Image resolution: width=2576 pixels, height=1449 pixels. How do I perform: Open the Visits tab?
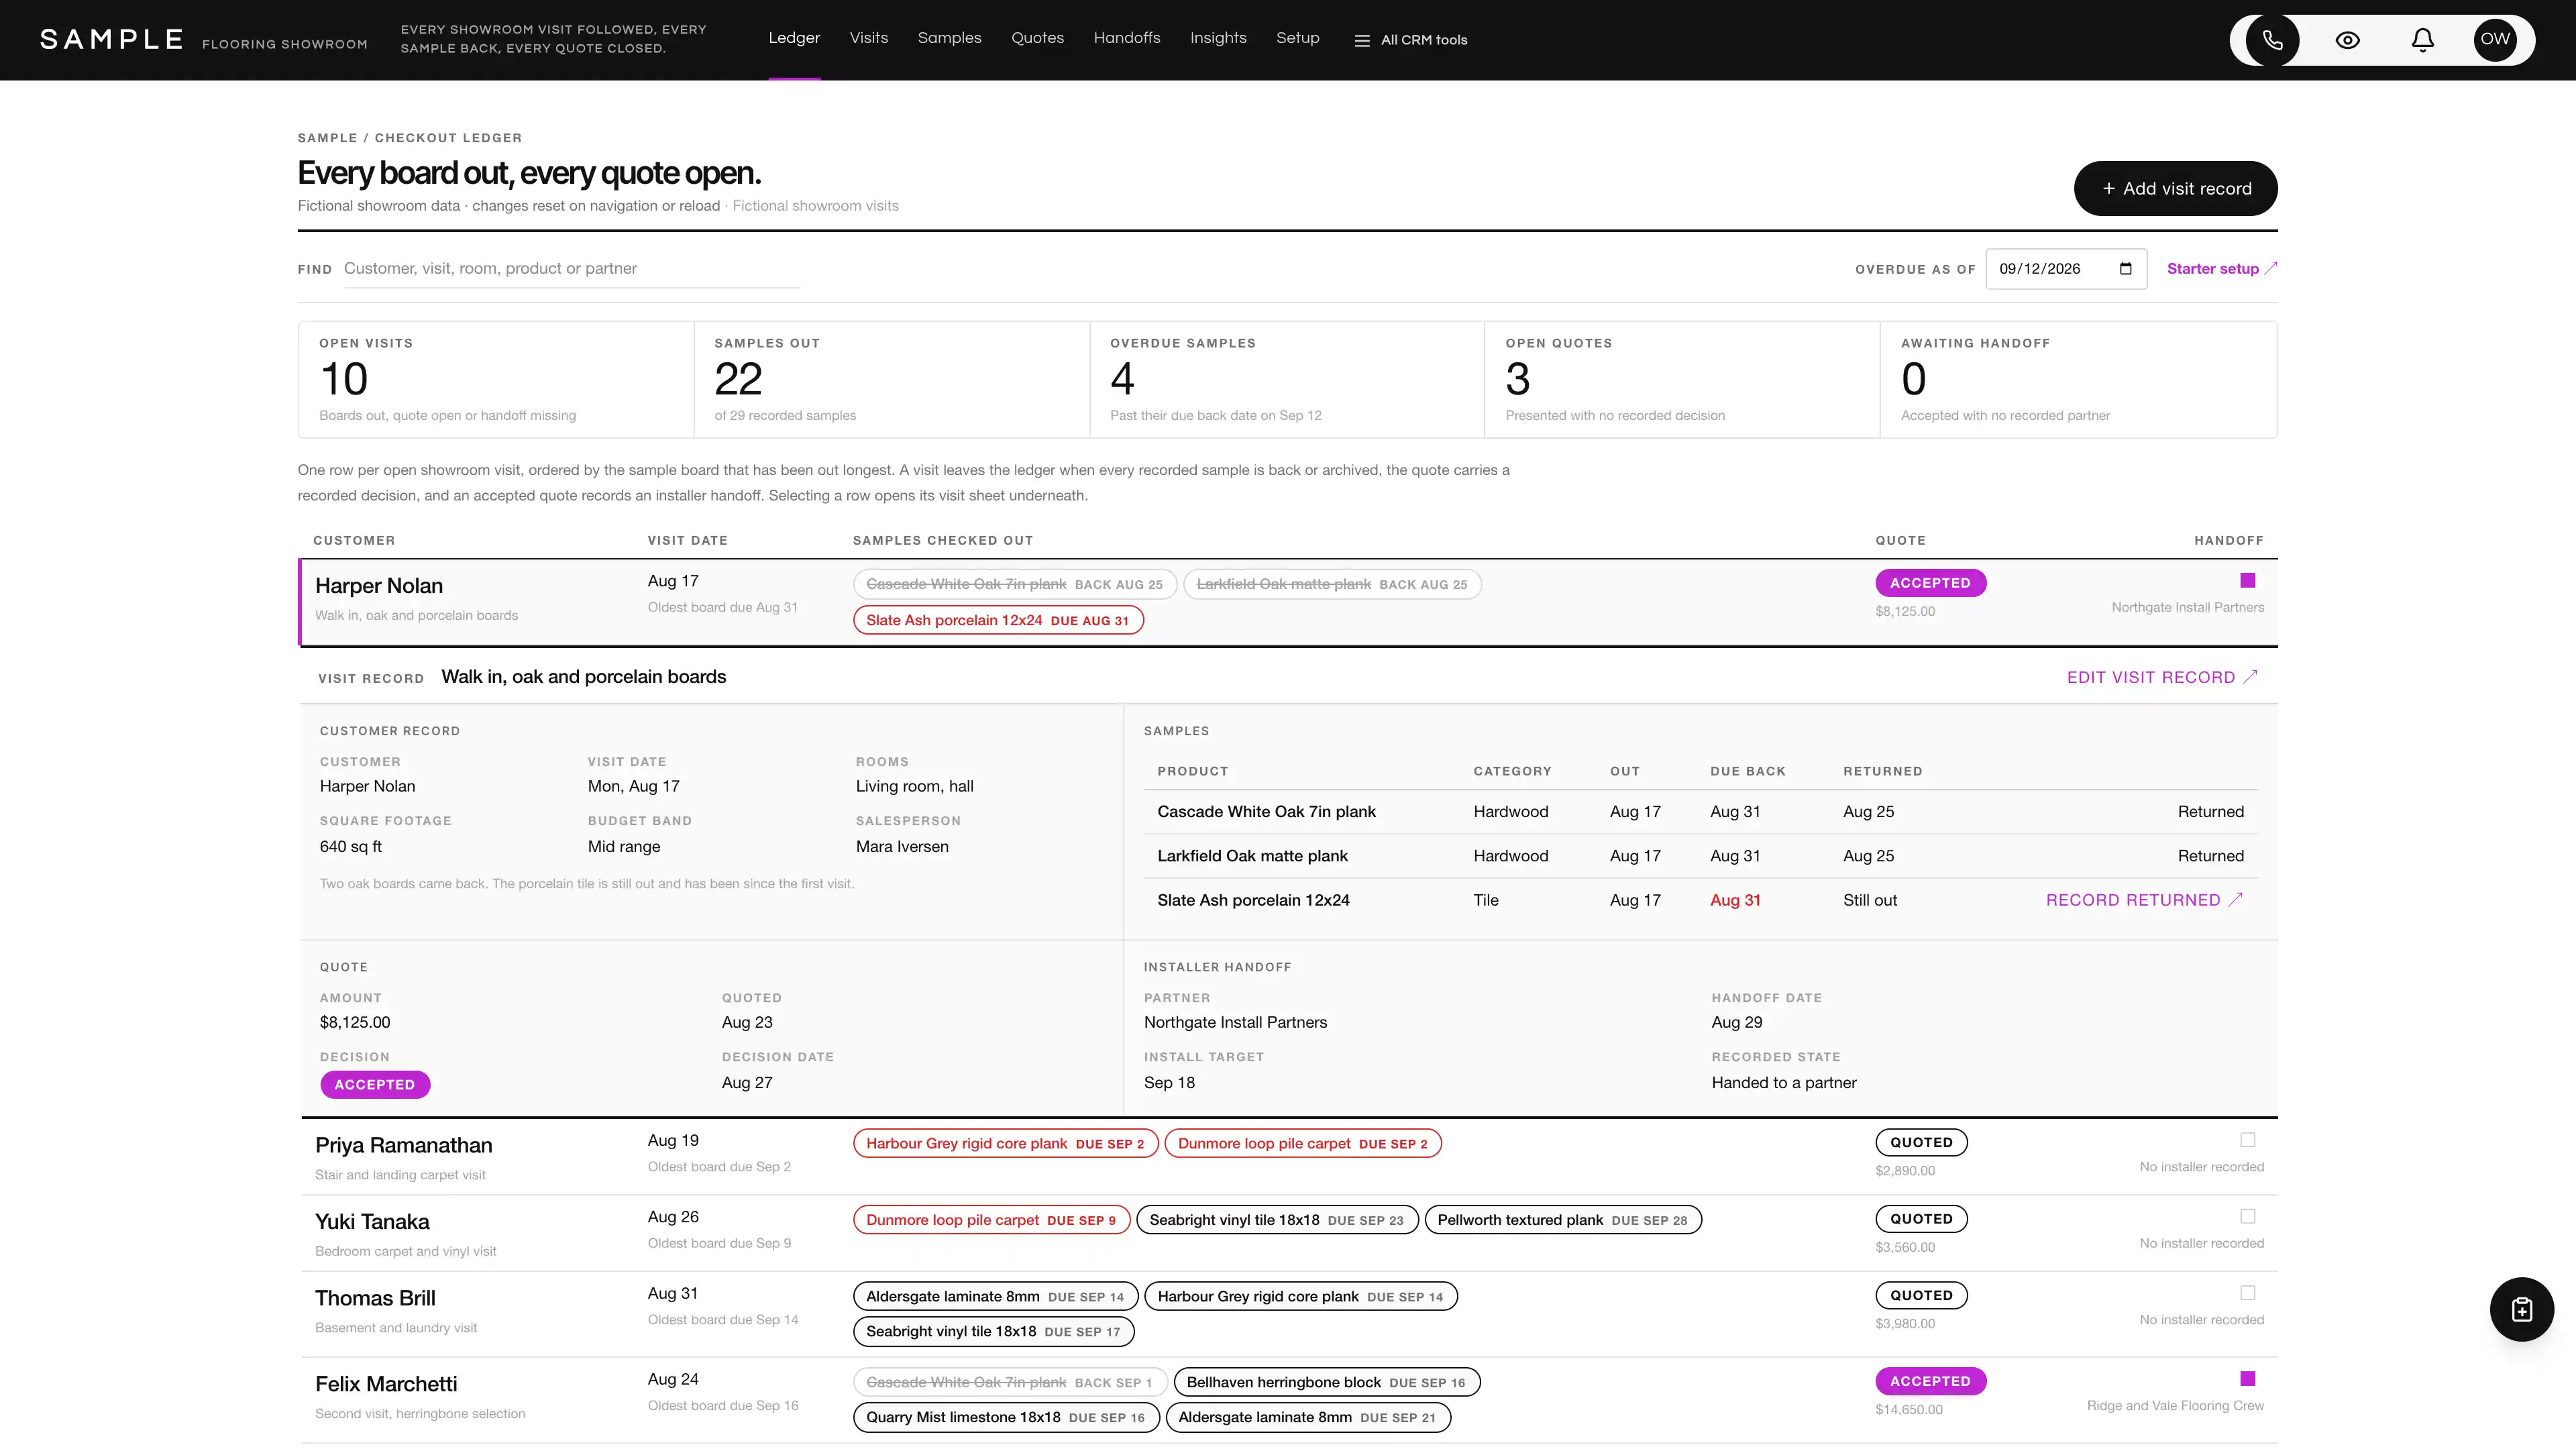tap(869, 38)
